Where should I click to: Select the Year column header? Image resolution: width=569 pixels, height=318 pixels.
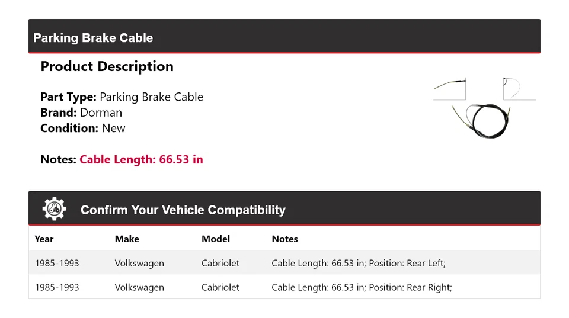point(44,239)
